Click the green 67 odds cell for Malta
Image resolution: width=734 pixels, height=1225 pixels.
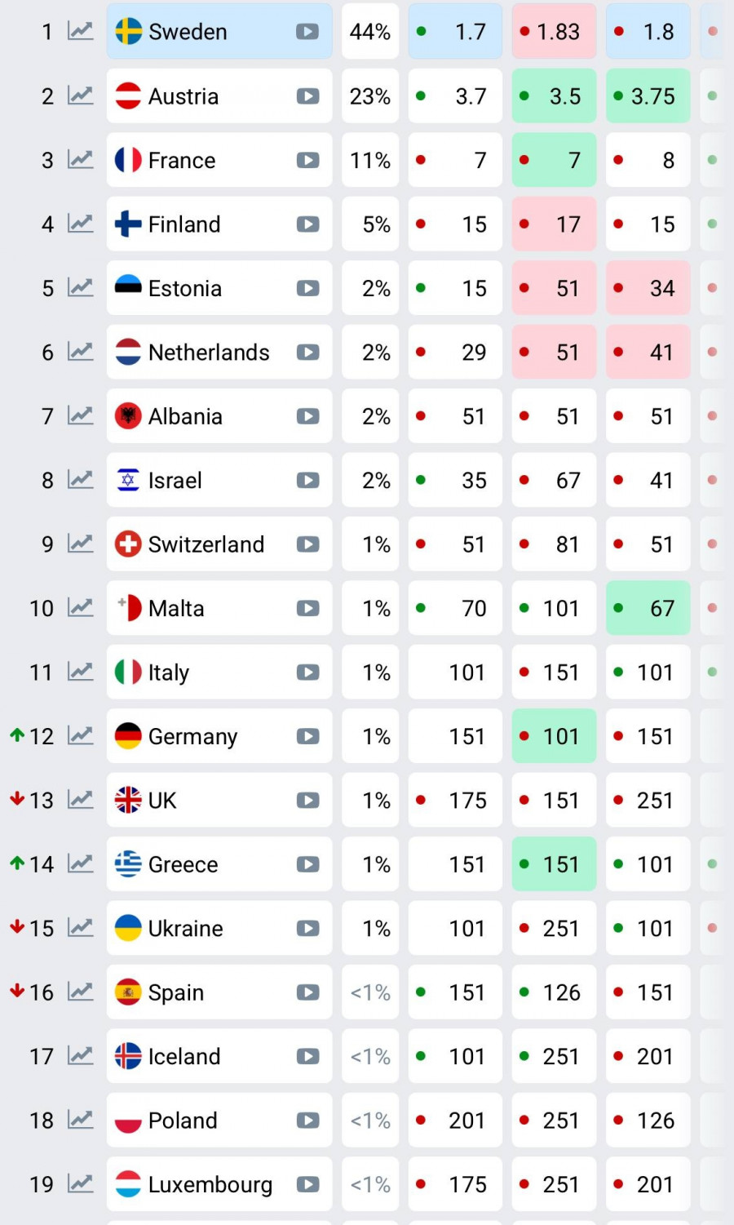click(x=648, y=608)
